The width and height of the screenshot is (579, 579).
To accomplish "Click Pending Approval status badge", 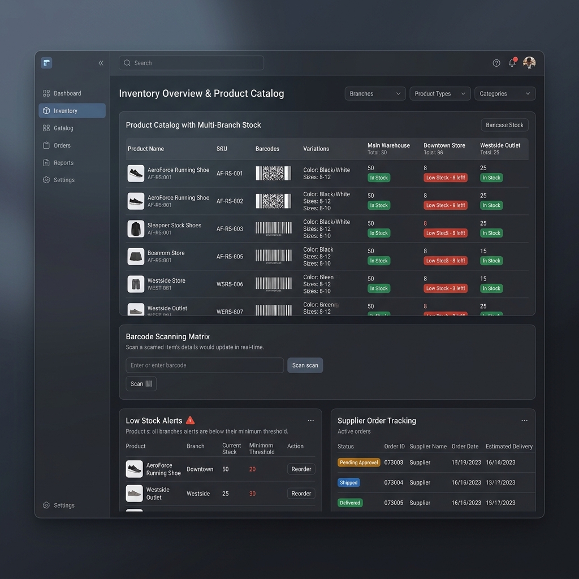I will point(358,463).
